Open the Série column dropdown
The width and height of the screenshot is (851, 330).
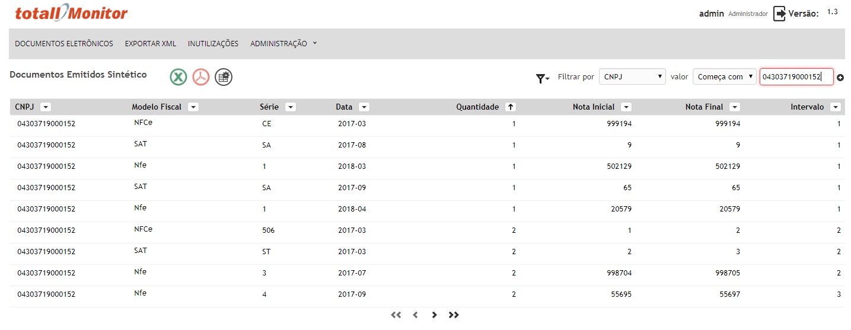[290, 107]
